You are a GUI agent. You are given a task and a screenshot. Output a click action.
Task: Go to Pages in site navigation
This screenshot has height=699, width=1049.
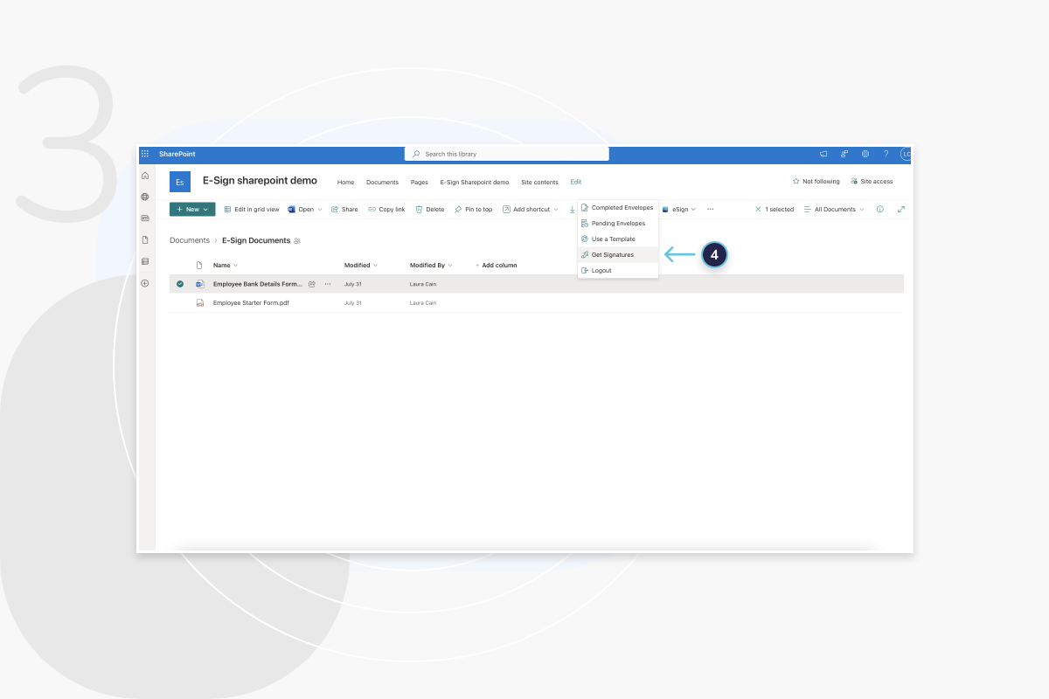[420, 183]
